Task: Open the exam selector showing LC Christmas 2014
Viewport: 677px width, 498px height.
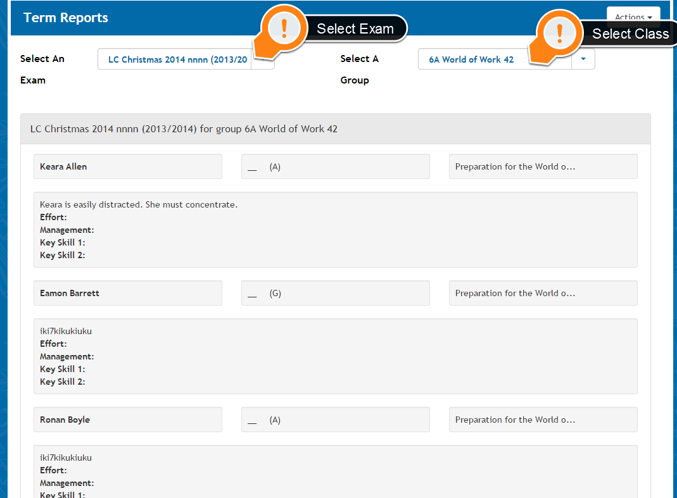Action: (x=186, y=59)
